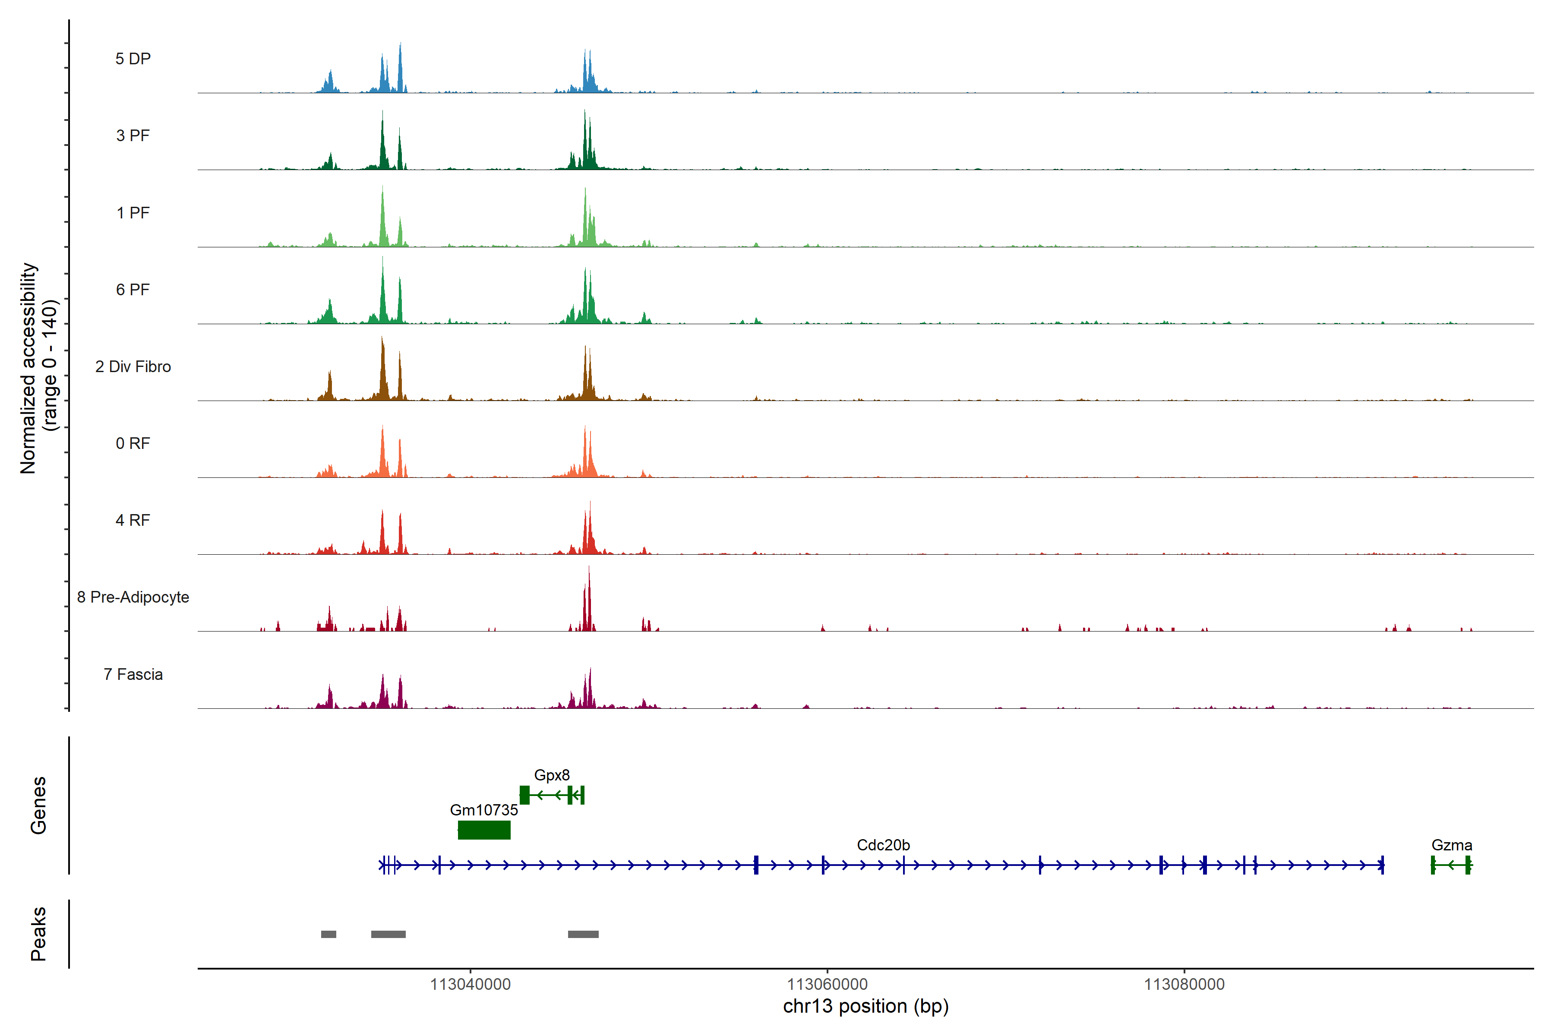Click the rightmost gray peak bar
The width and height of the screenshot is (1554, 1036).
click(584, 934)
